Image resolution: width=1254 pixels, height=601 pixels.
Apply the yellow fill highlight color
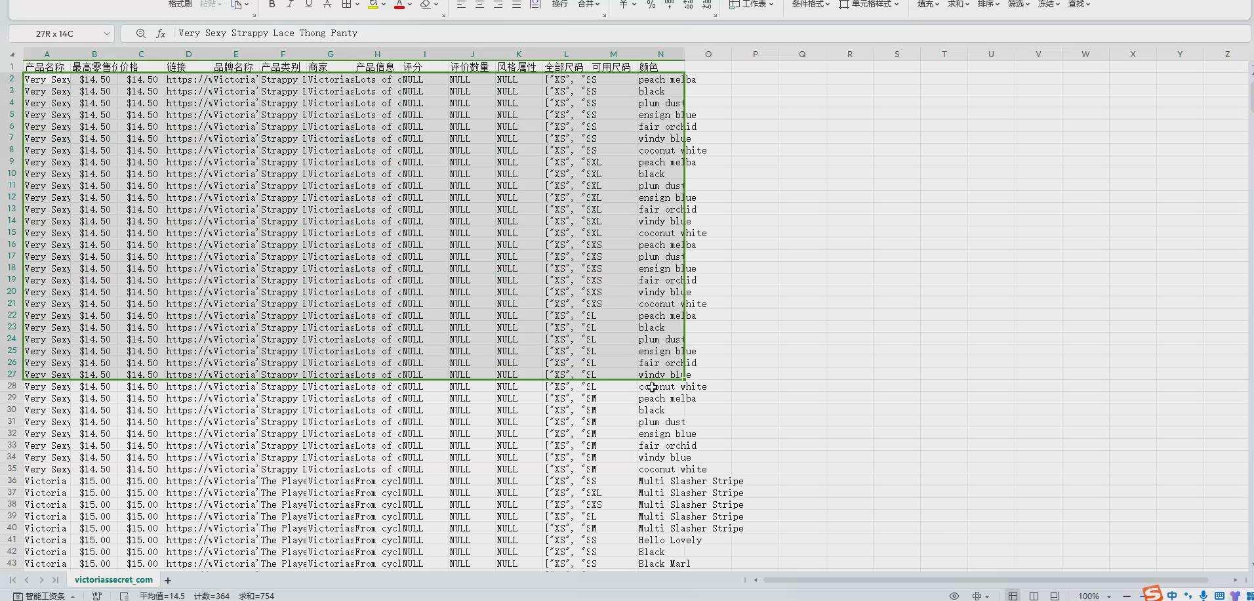pyautogui.click(x=373, y=4)
